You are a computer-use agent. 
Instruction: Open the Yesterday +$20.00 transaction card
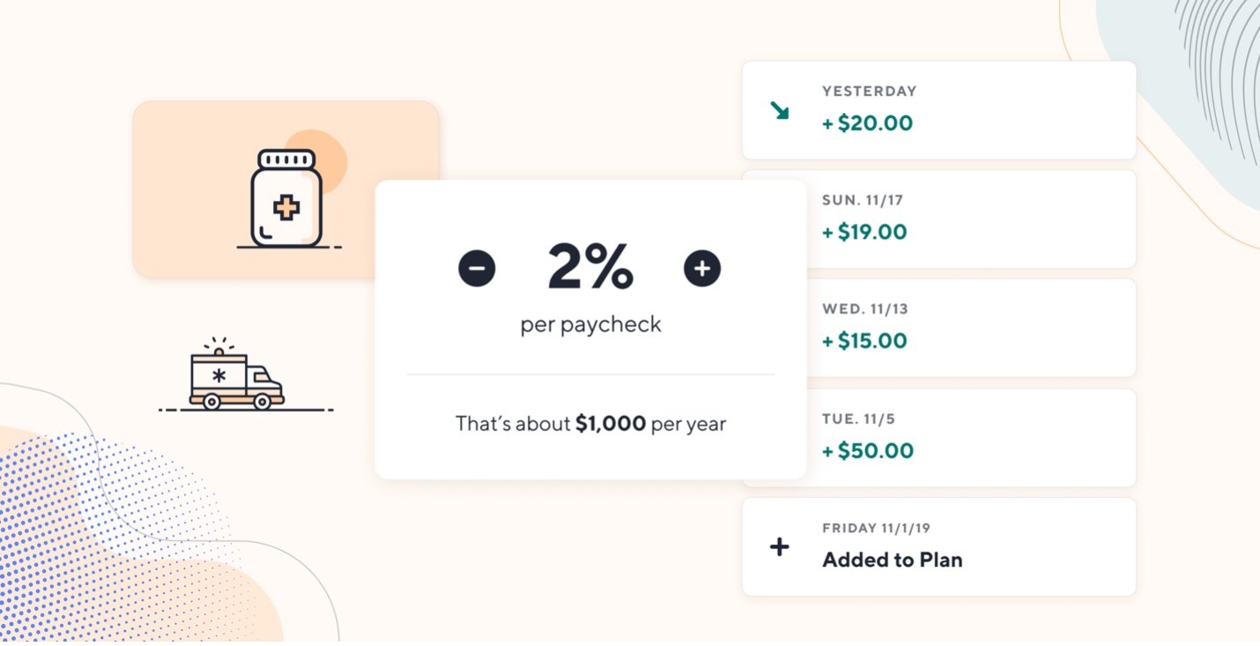tap(939, 110)
